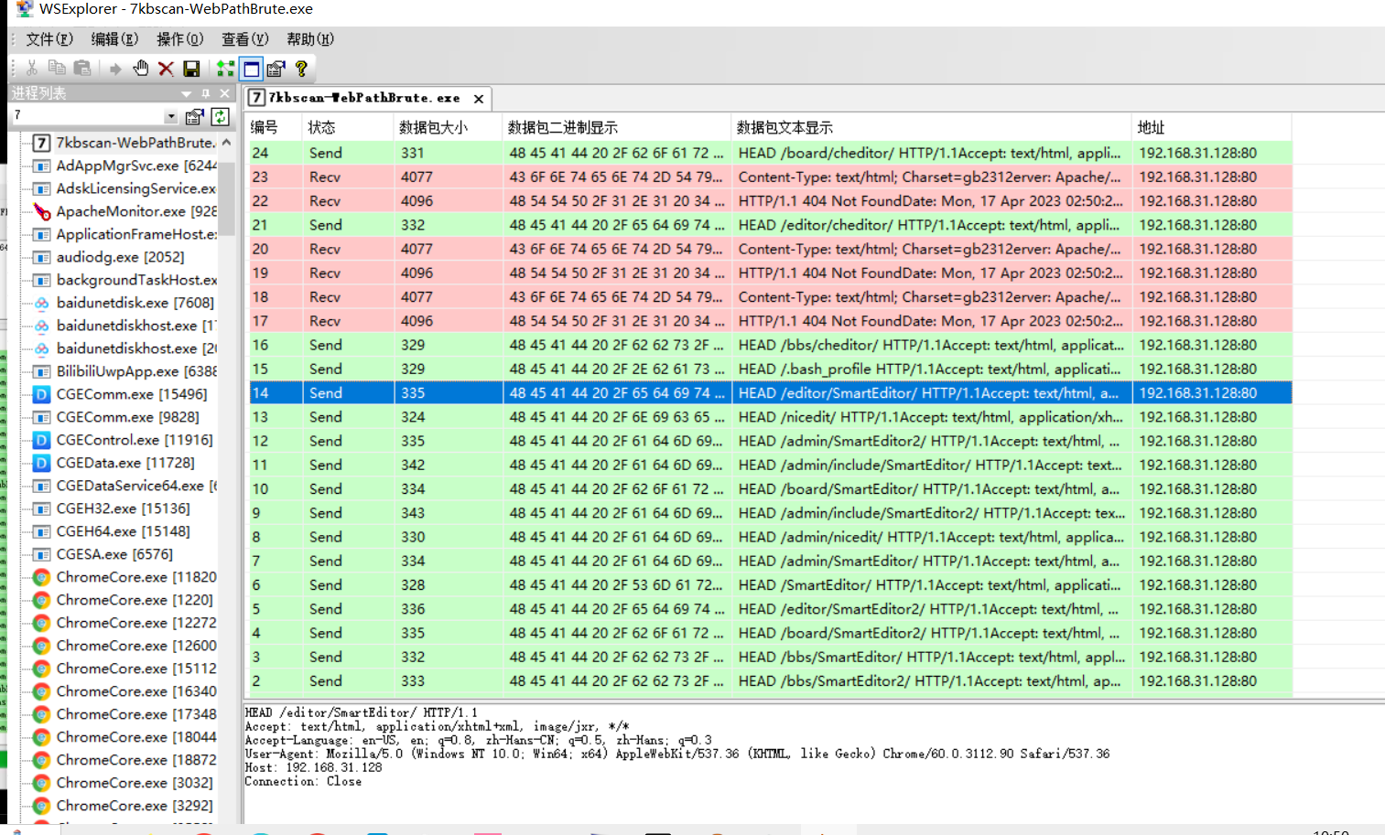Click CGEData.exe [11728] icon
The height and width of the screenshot is (835, 1385).
click(41, 463)
